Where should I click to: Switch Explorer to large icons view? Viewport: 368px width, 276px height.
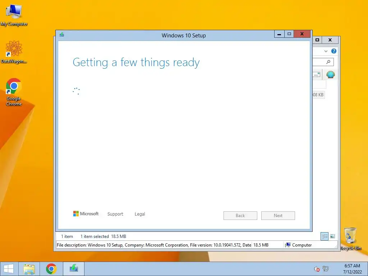coord(332,236)
